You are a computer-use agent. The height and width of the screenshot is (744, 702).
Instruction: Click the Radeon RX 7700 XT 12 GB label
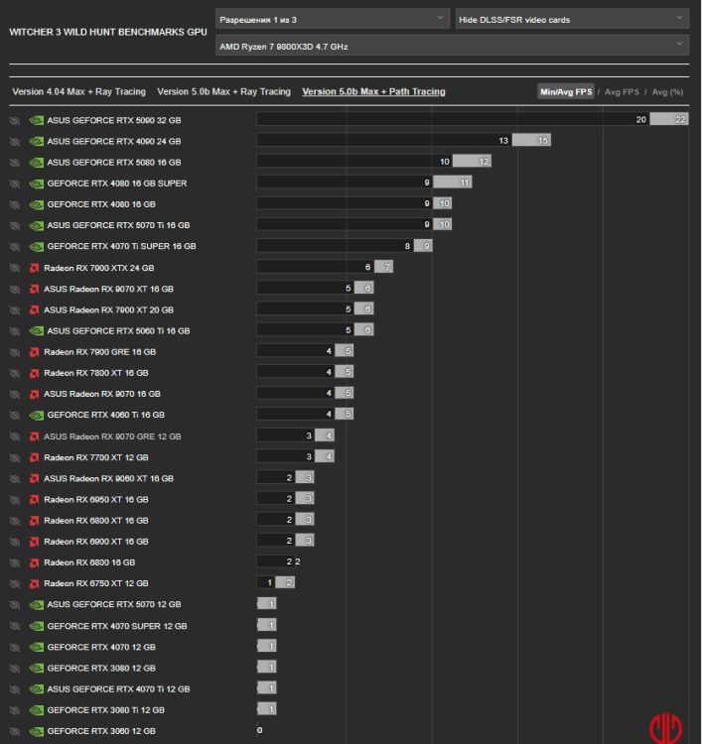point(96,457)
